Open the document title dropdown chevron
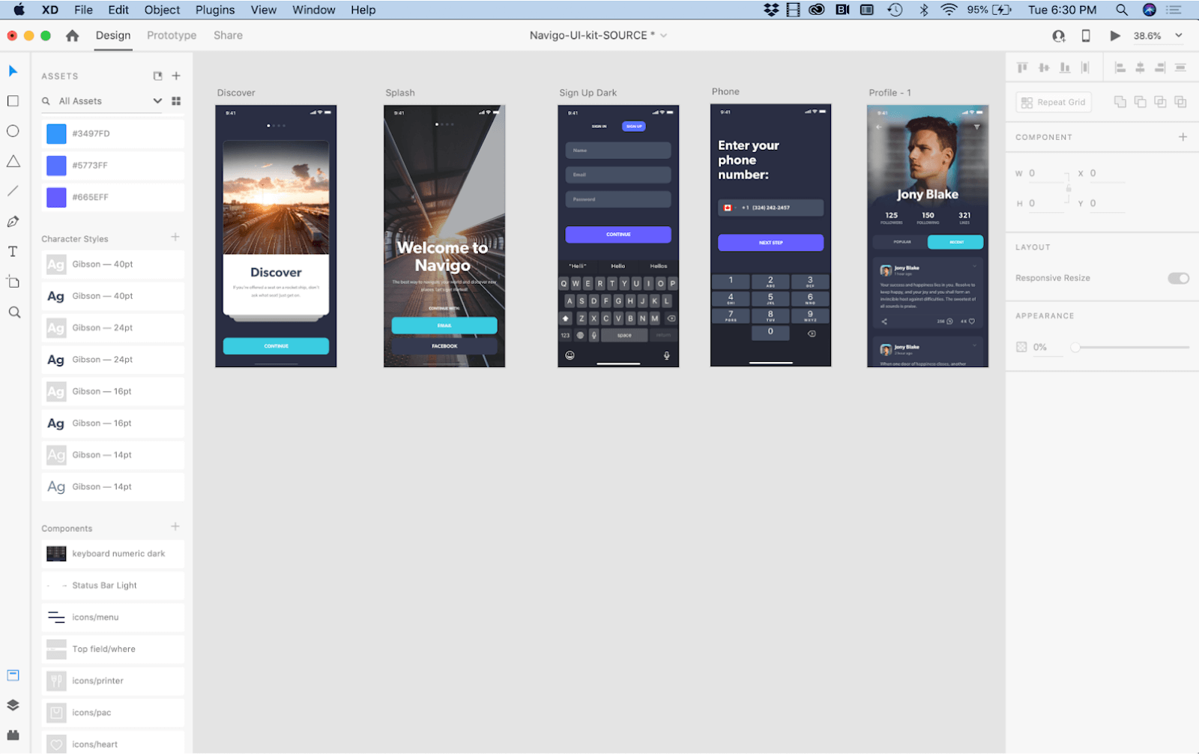The image size is (1199, 756). [663, 35]
